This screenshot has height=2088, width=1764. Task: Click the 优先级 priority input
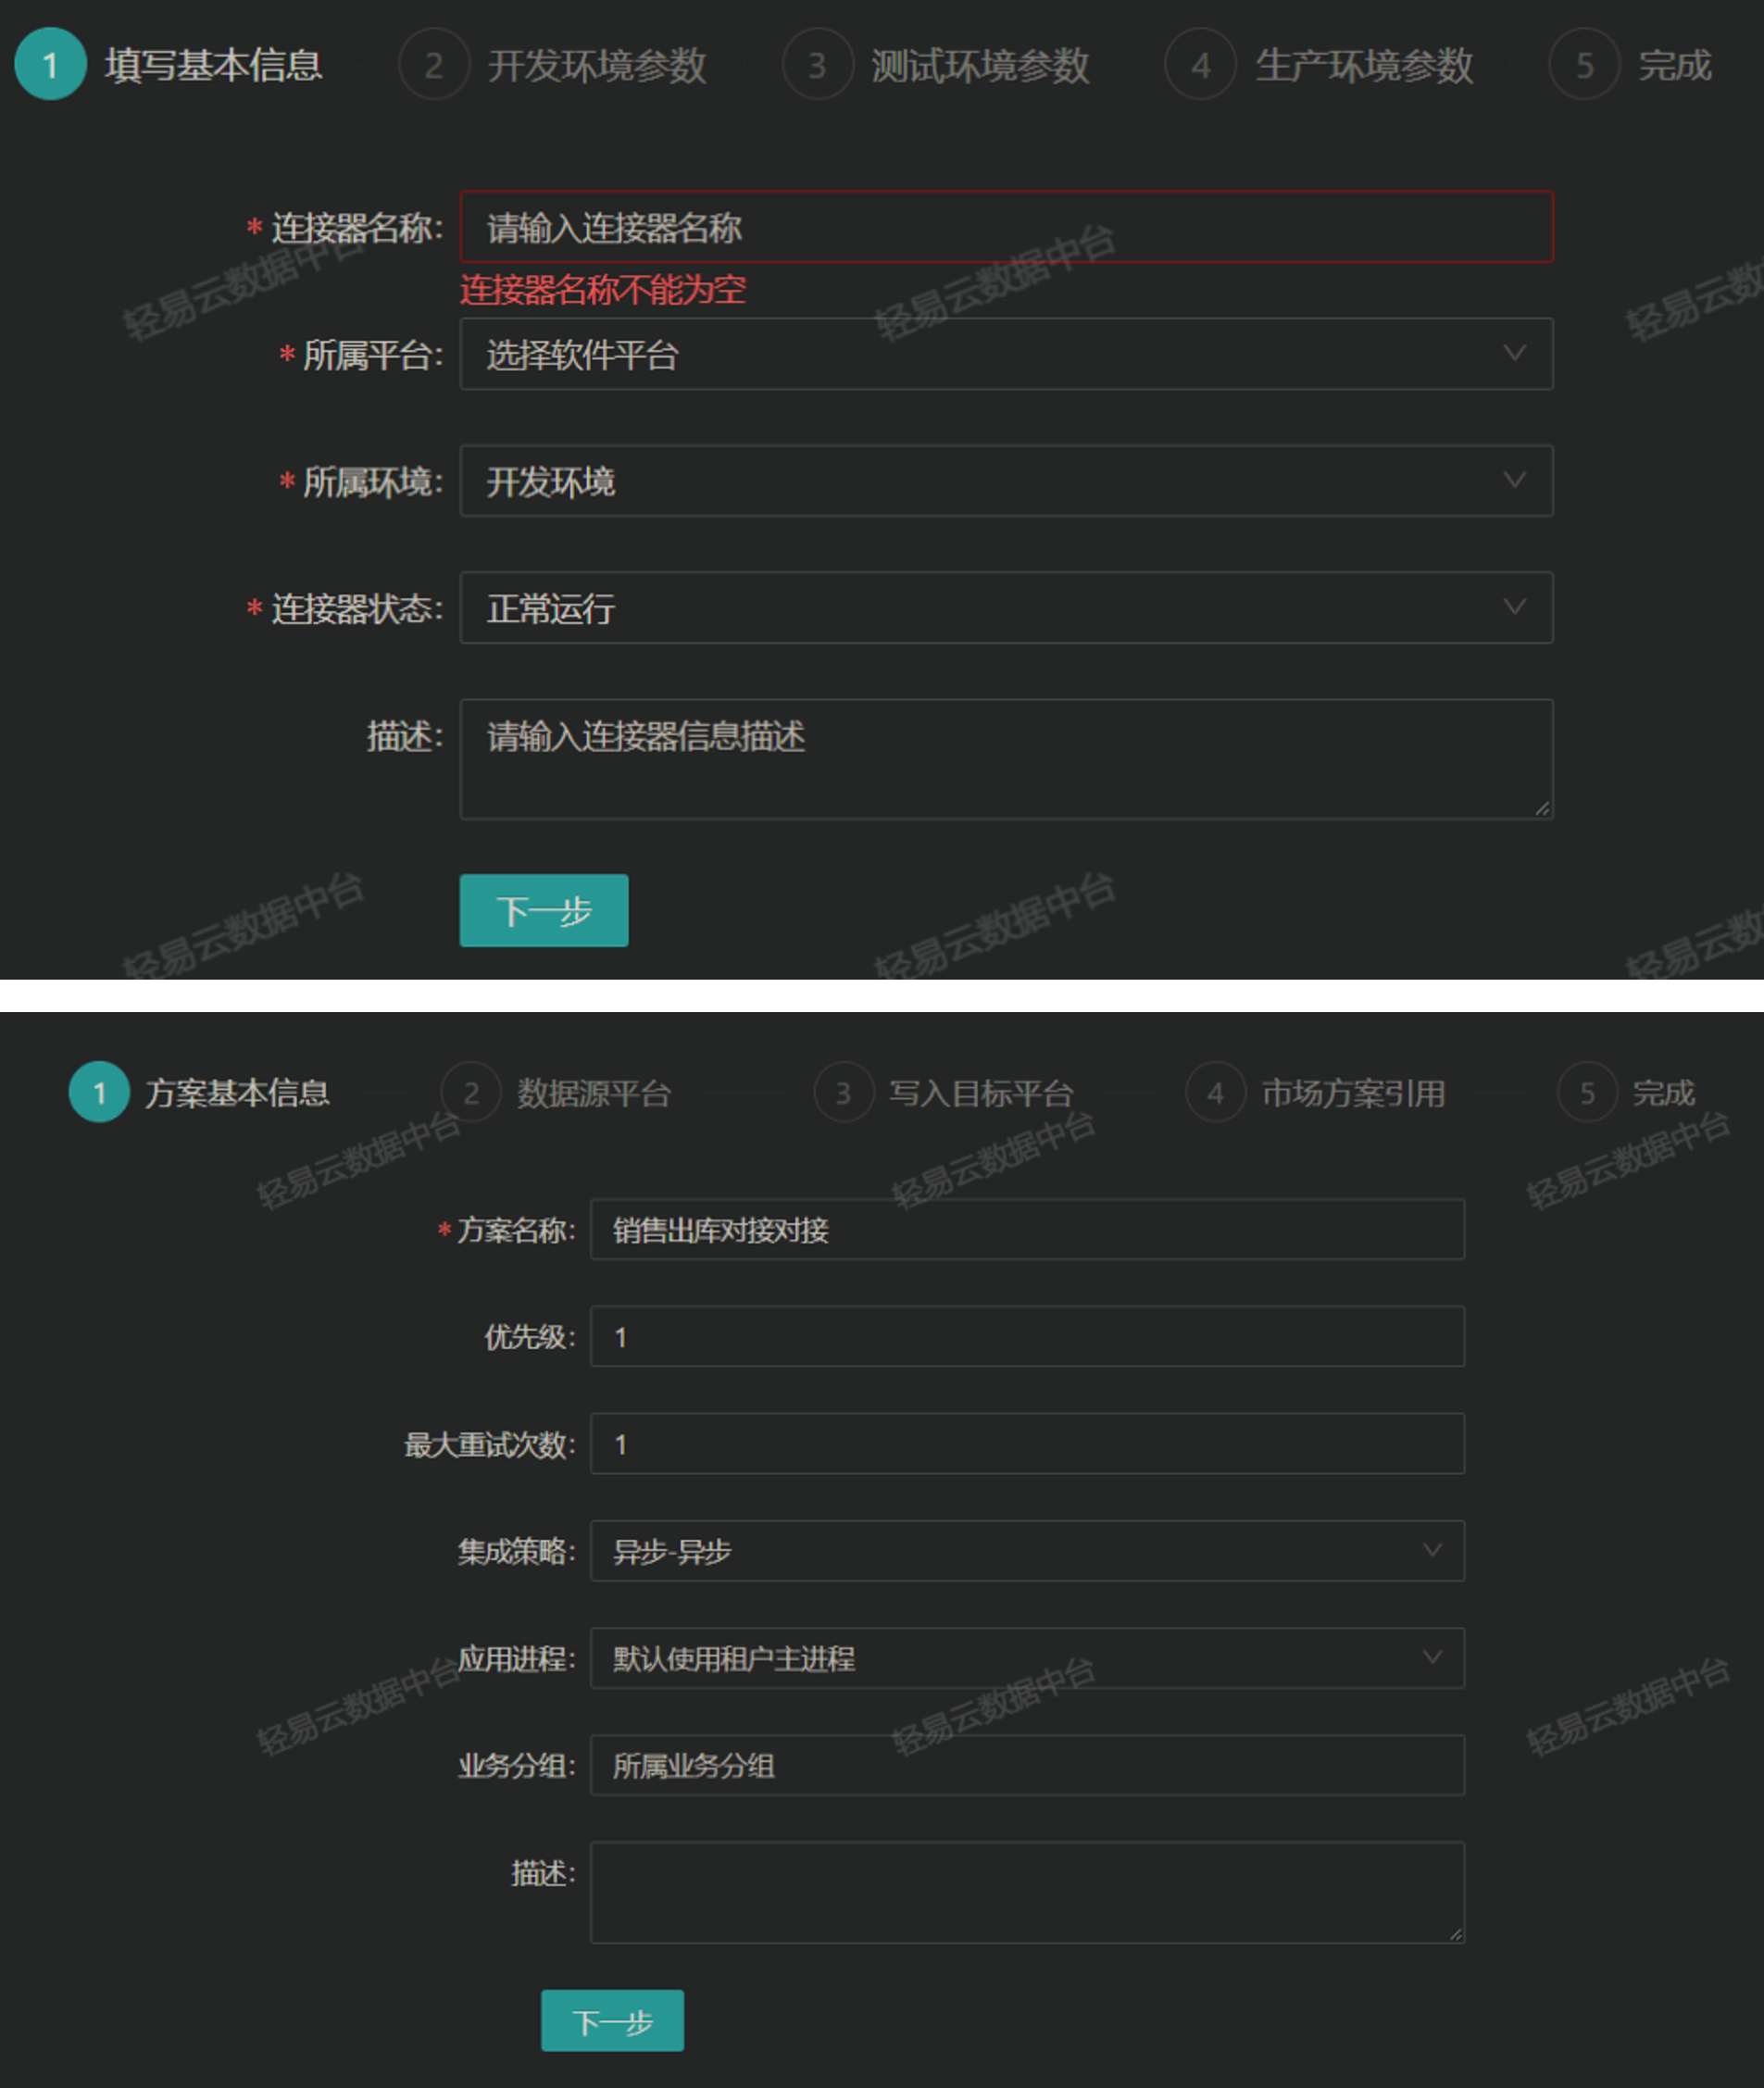point(1025,1336)
